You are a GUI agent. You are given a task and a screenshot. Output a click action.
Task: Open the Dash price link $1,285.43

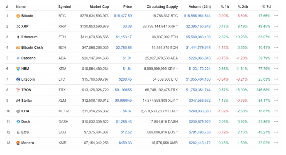(124, 122)
